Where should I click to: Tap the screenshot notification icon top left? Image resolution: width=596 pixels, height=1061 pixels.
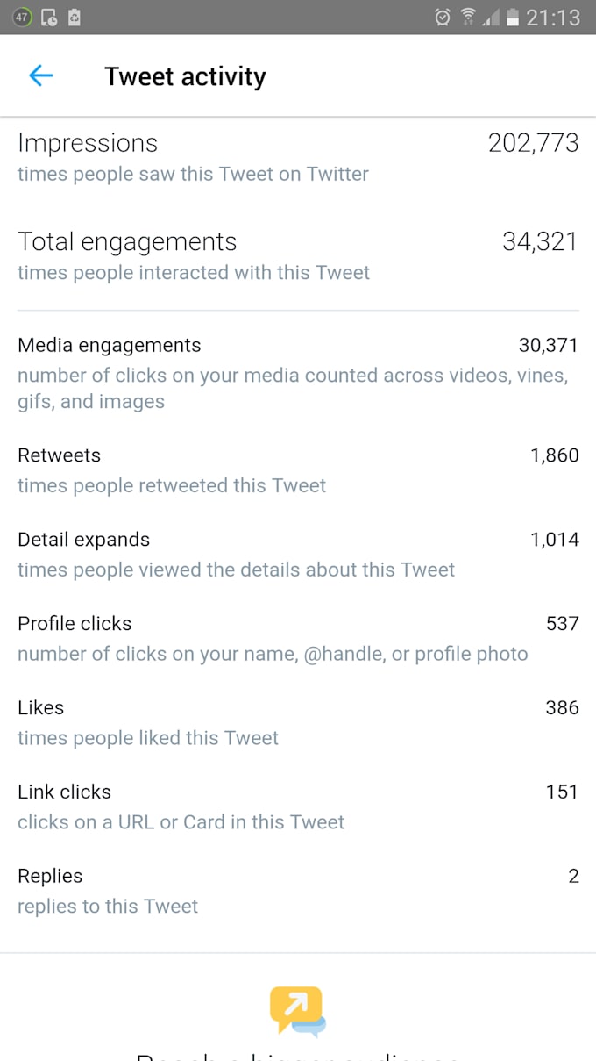point(50,18)
